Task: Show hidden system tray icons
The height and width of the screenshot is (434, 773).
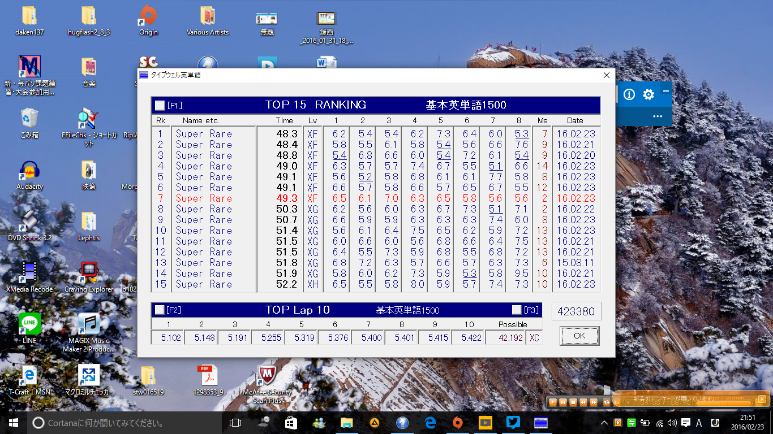Action: [x=604, y=423]
